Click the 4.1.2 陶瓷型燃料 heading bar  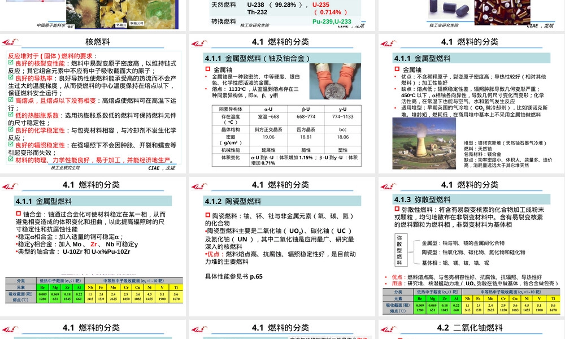(282, 201)
